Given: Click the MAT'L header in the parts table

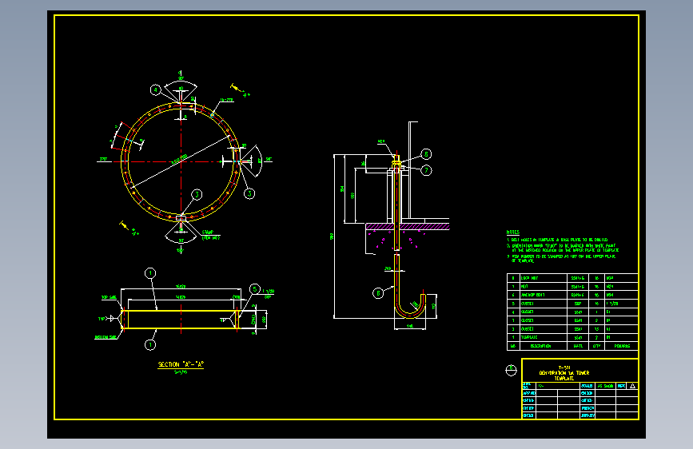Looking at the screenshot, I should [578, 346].
